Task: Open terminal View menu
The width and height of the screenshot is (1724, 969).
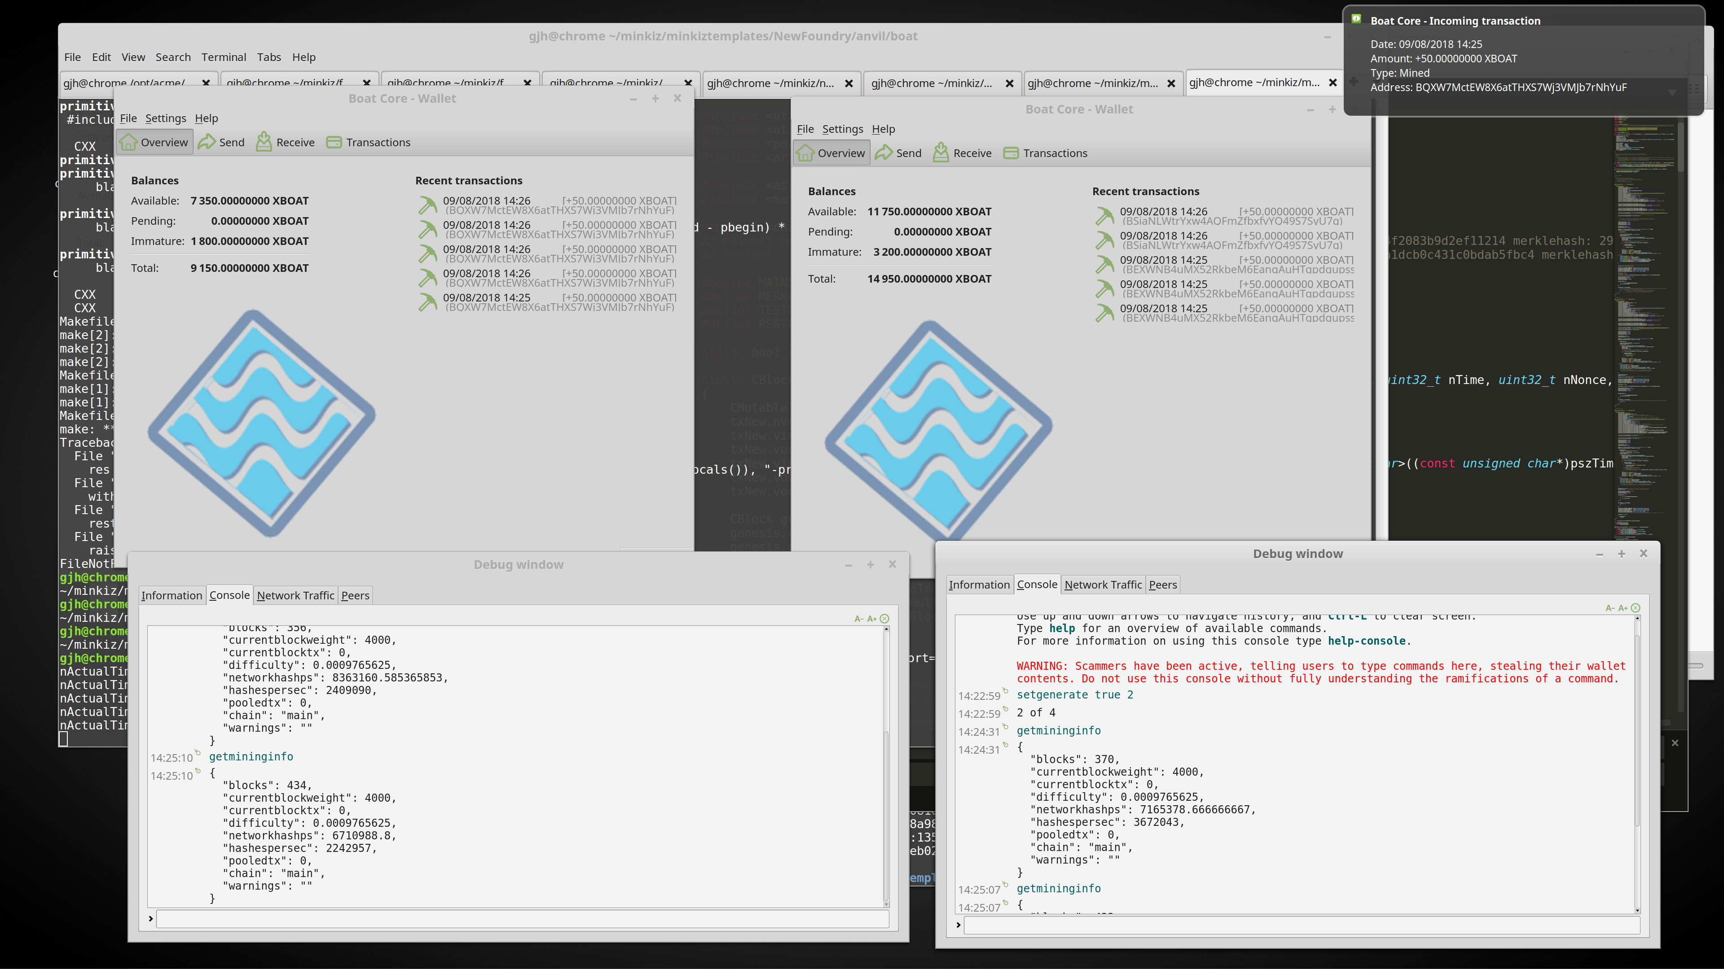Action: [133, 57]
